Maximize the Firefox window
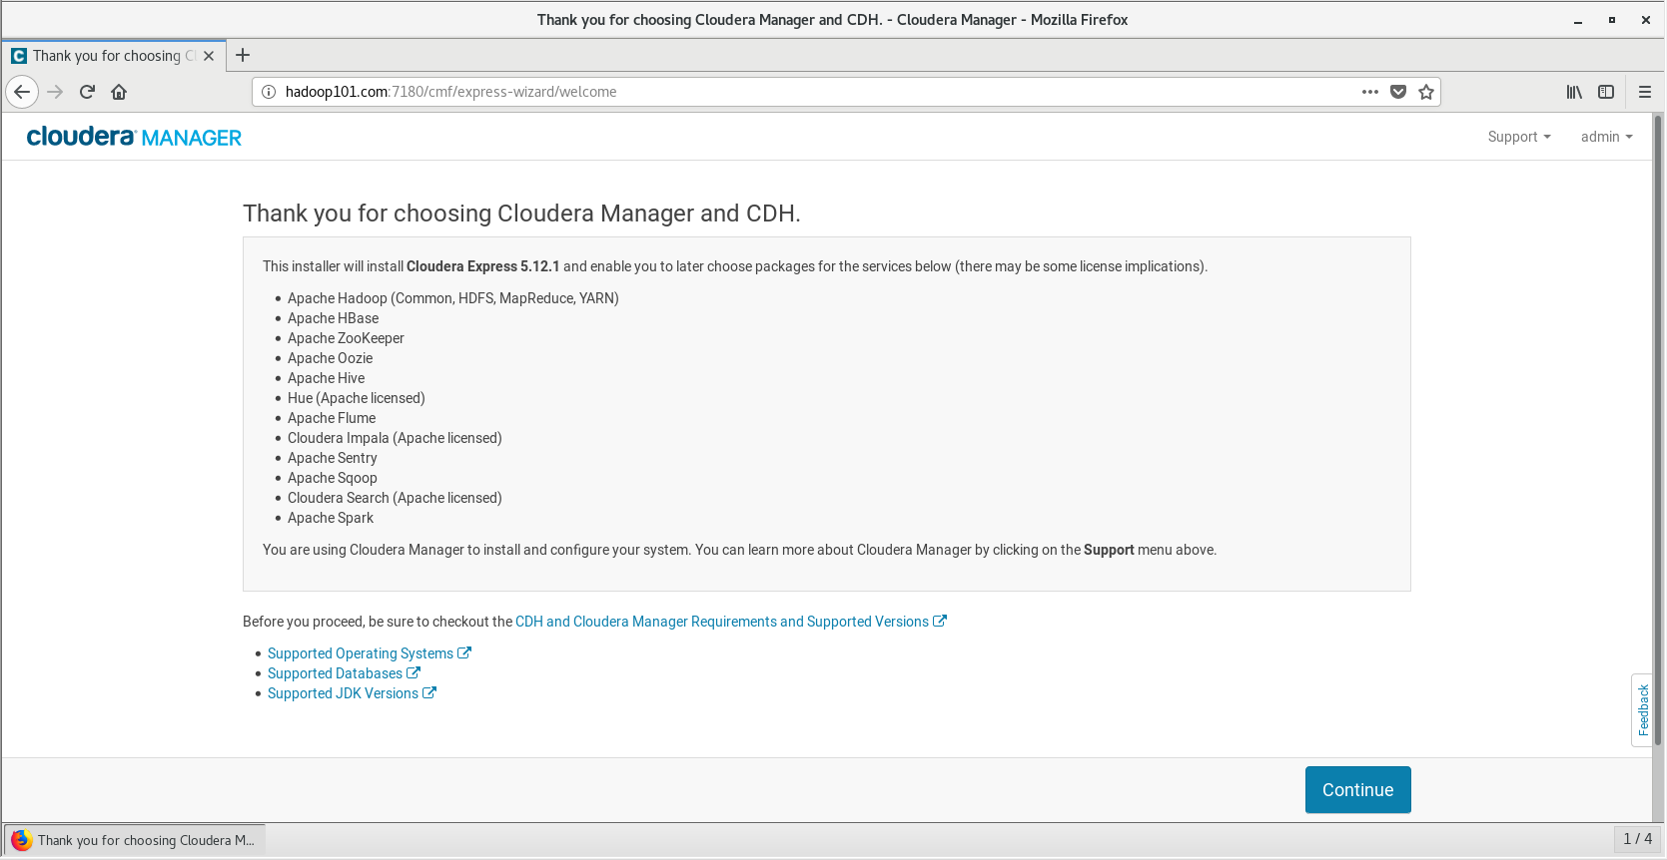The width and height of the screenshot is (1667, 860). (1612, 20)
